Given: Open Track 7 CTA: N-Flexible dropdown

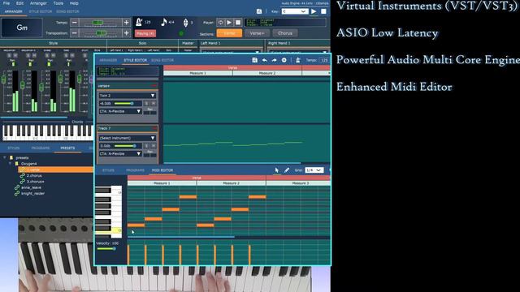Looking at the screenshot, I should click(120, 153).
